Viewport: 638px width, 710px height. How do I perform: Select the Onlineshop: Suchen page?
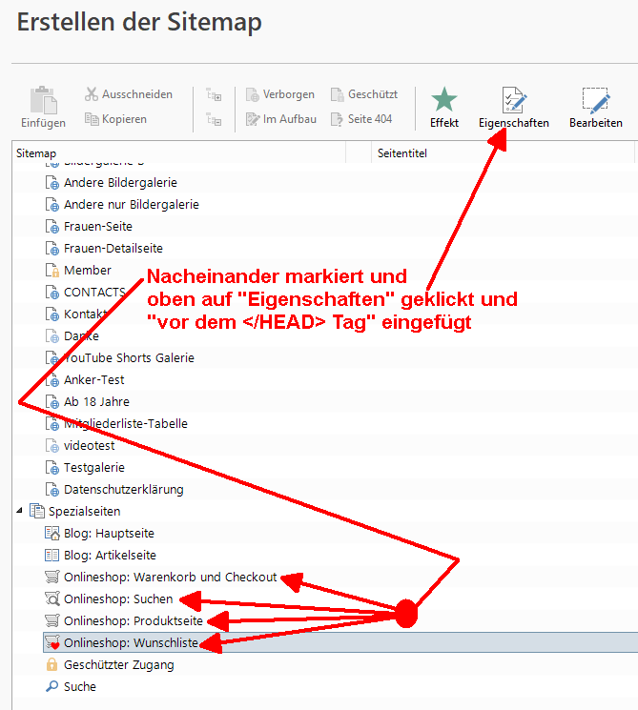coord(118,599)
